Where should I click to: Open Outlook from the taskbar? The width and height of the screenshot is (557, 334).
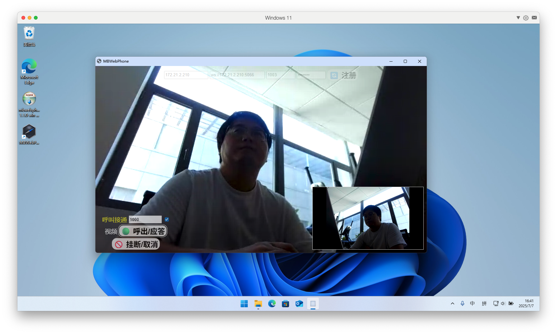click(299, 303)
